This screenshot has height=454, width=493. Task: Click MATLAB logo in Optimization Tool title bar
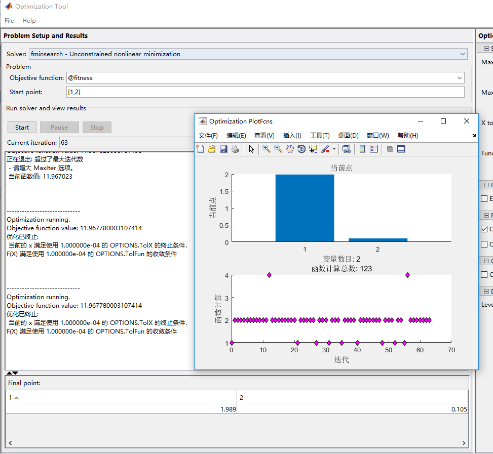point(9,6)
